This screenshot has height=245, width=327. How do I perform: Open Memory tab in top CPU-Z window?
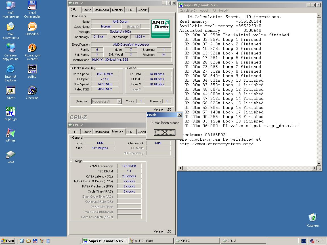point(118,10)
